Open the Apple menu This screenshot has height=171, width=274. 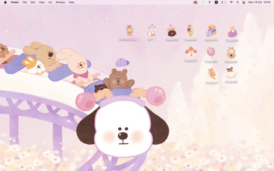tap(5, 2)
